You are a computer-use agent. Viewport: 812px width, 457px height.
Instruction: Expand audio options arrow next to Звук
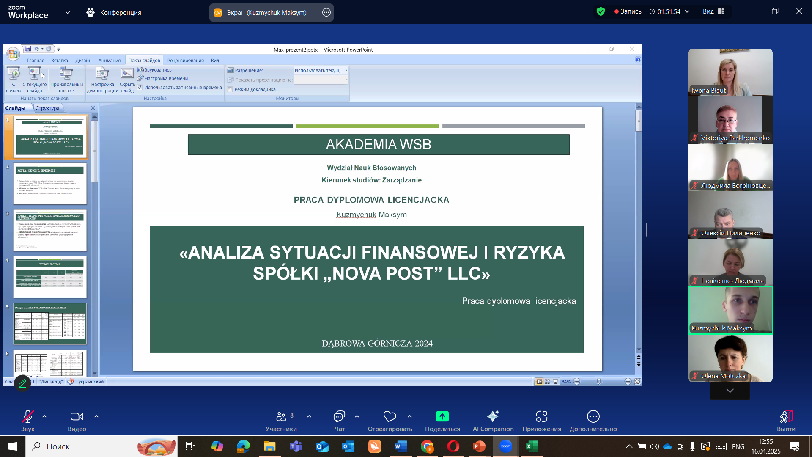tap(44, 417)
